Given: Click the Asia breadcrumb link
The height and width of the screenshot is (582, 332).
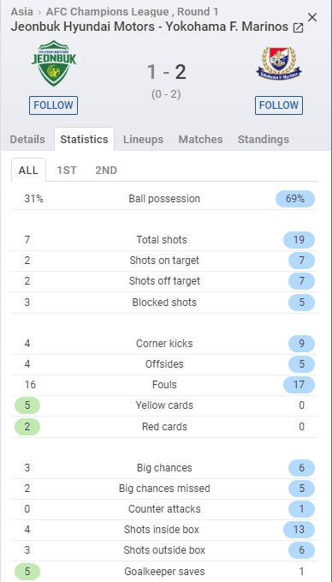Looking at the screenshot, I should point(22,12).
